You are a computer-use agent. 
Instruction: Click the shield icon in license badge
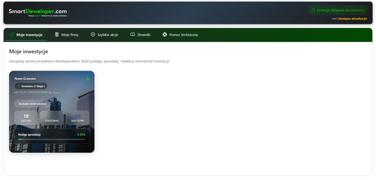313,10
